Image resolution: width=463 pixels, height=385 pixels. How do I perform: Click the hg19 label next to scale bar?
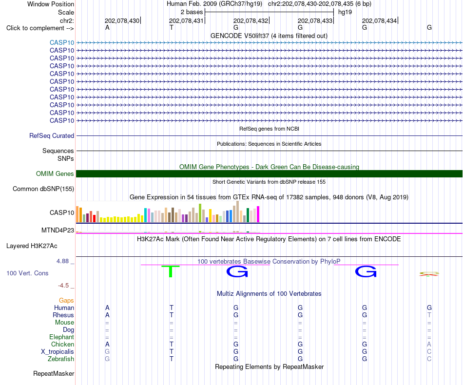coord(345,12)
